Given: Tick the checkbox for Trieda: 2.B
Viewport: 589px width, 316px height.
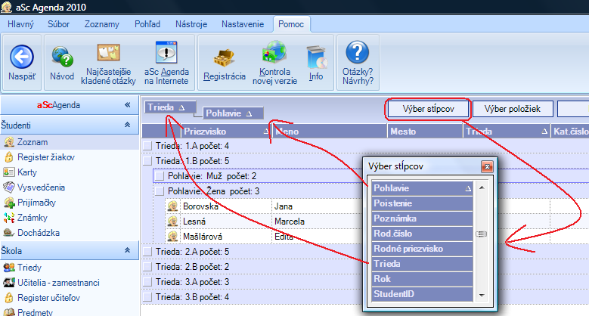Looking at the screenshot, I should [147, 267].
